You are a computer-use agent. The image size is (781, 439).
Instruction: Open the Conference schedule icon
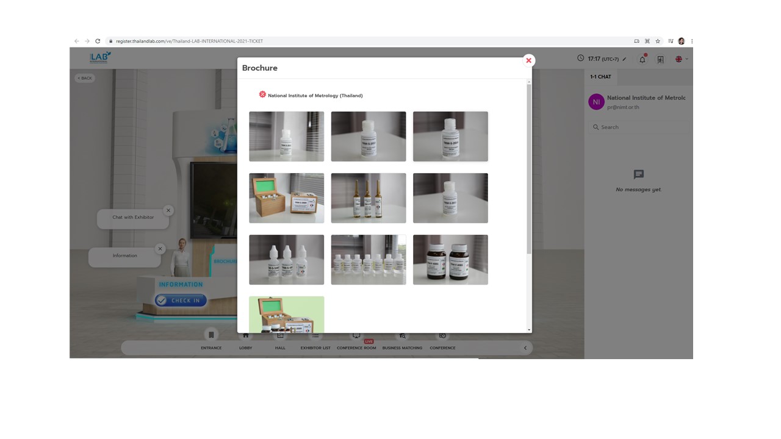(x=442, y=336)
